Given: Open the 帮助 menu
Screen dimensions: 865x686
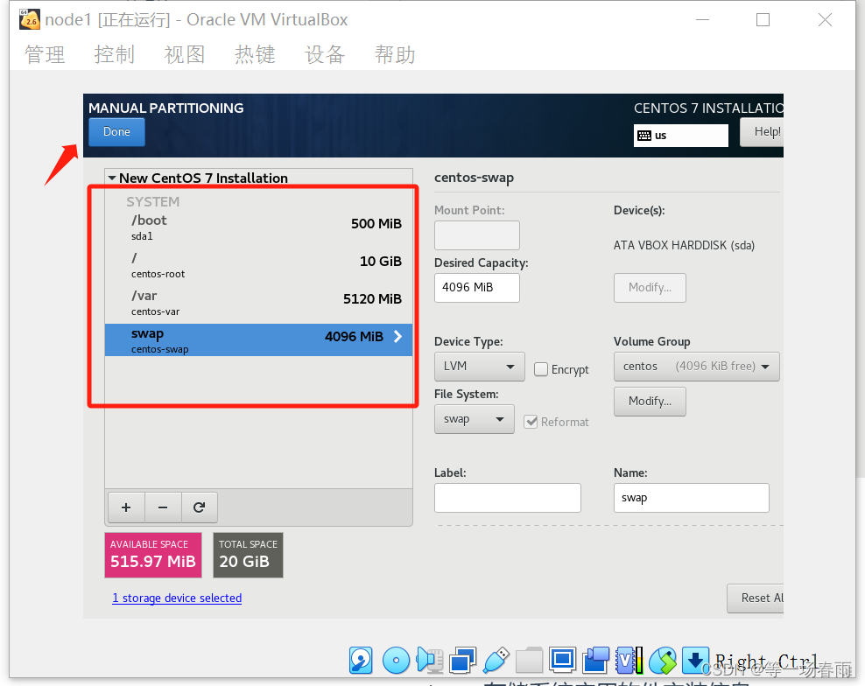Looking at the screenshot, I should pyautogui.click(x=395, y=54).
